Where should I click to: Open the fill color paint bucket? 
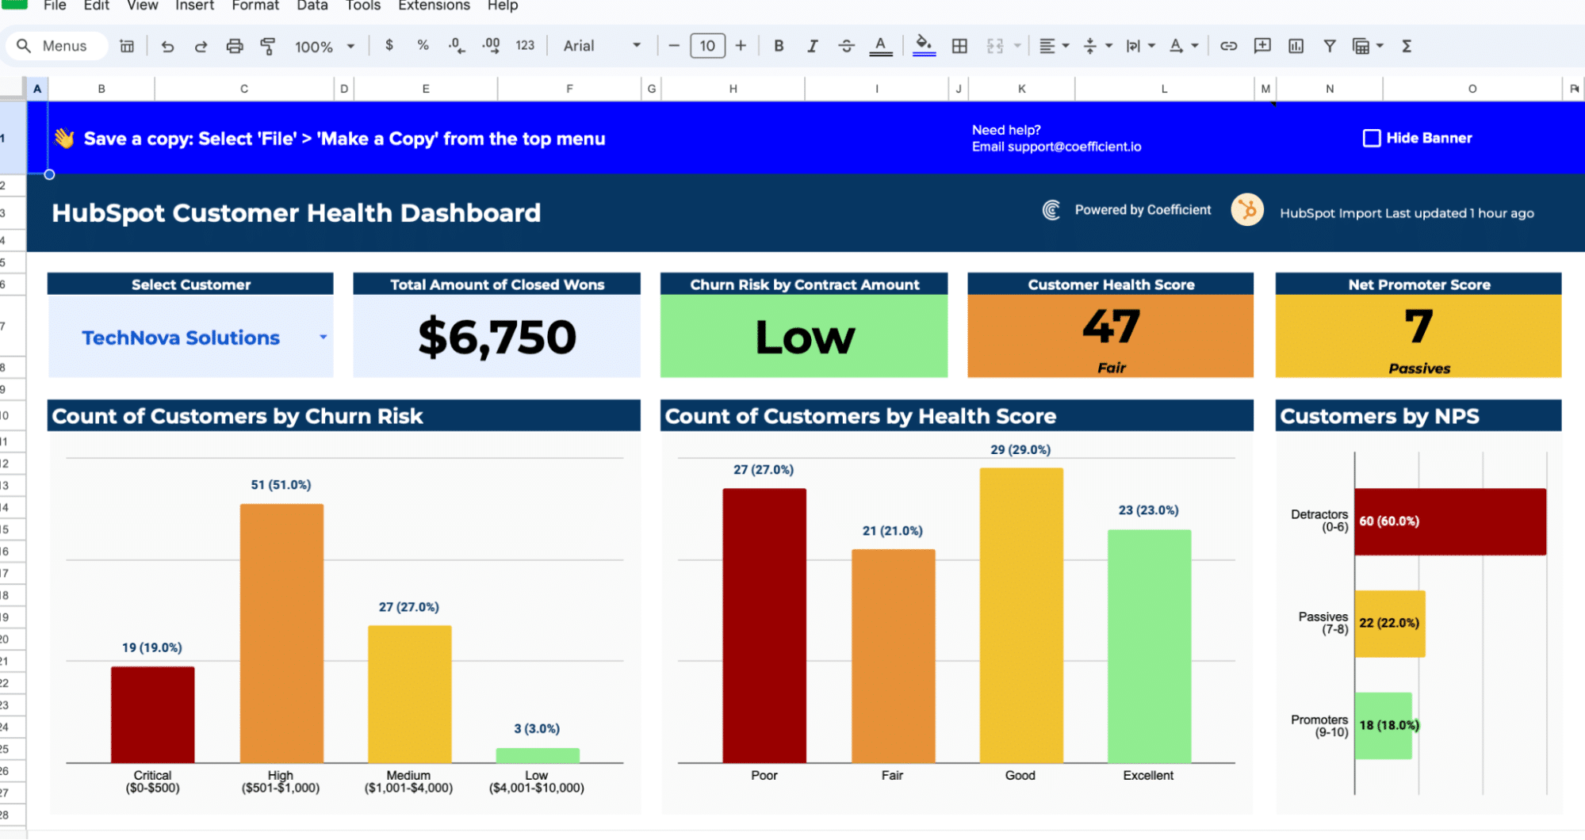[924, 45]
